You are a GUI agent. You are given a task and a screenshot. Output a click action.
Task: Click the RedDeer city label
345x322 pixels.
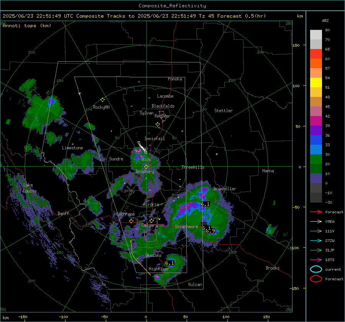163,116
